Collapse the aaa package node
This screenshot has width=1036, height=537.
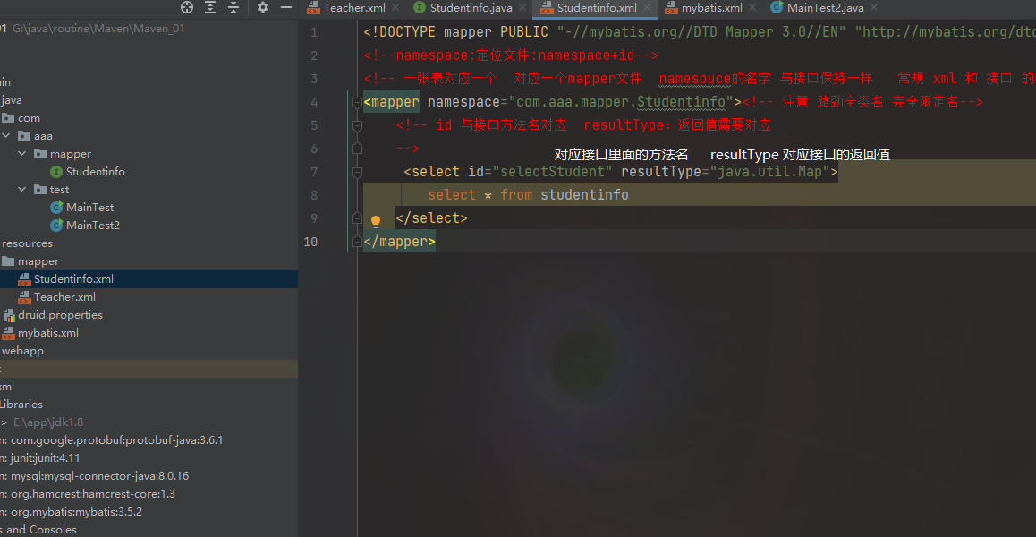pos(6,135)
